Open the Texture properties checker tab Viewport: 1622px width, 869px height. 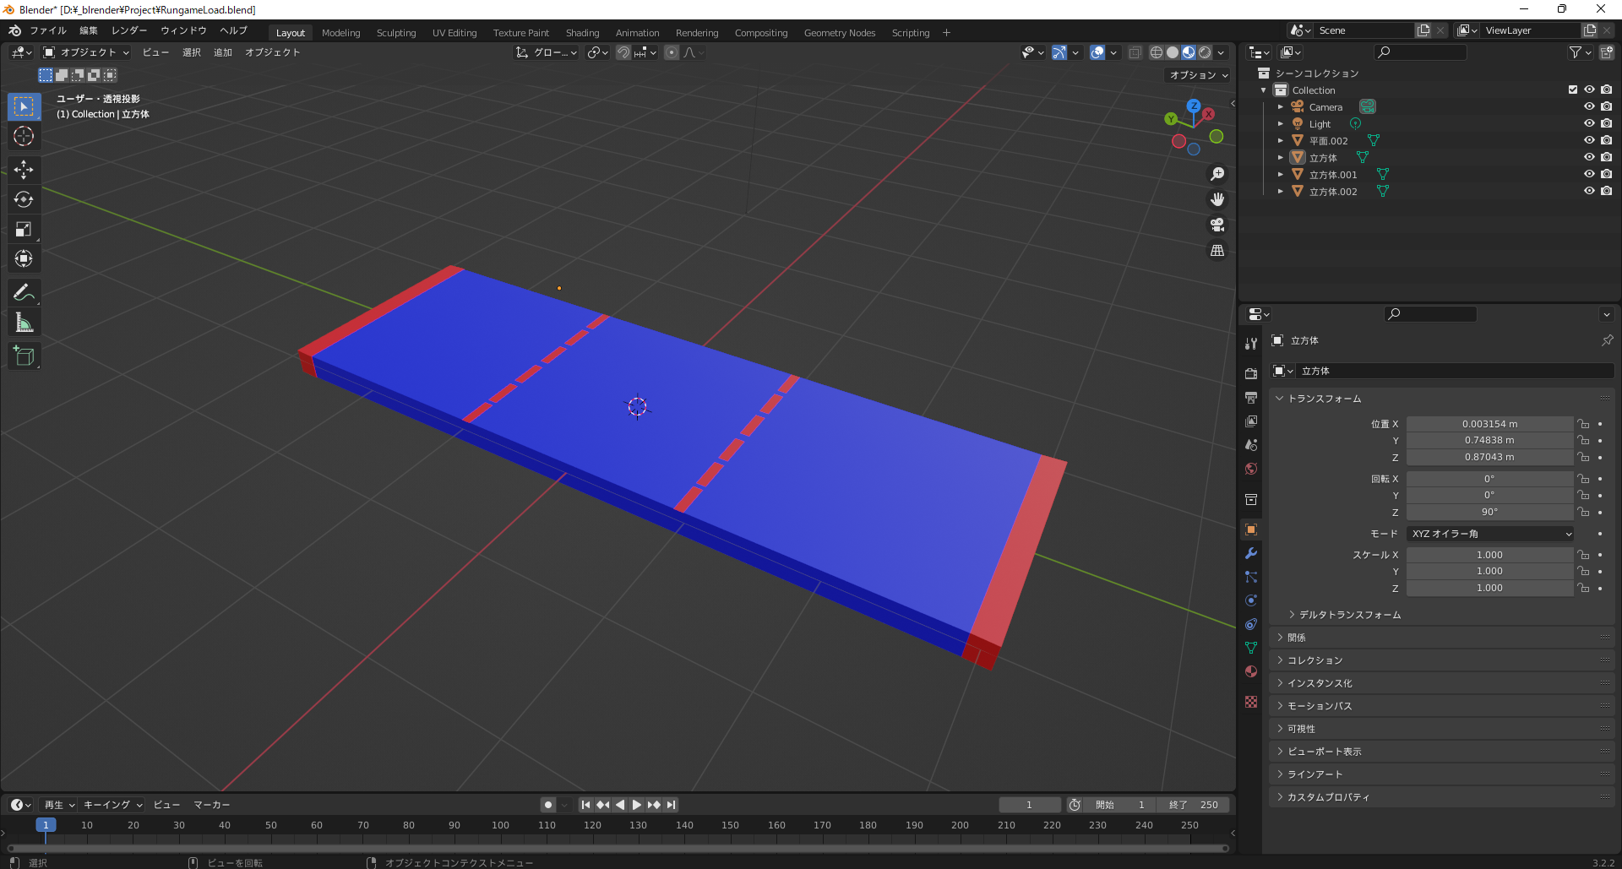point(1251,702)
